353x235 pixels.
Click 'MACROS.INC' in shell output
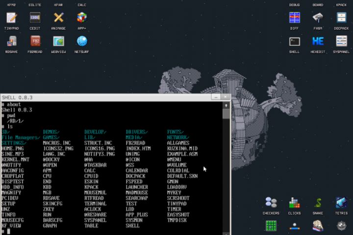point(57,143)
